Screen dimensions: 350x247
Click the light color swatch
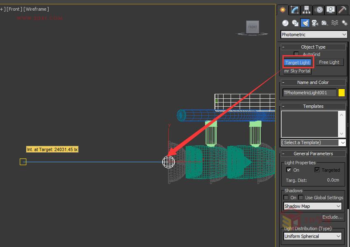click(341, 93)
